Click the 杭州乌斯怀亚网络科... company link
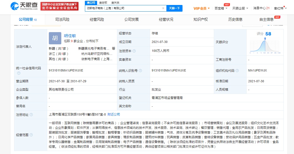This screenshot has width=294, height=154. pos(97,54)
